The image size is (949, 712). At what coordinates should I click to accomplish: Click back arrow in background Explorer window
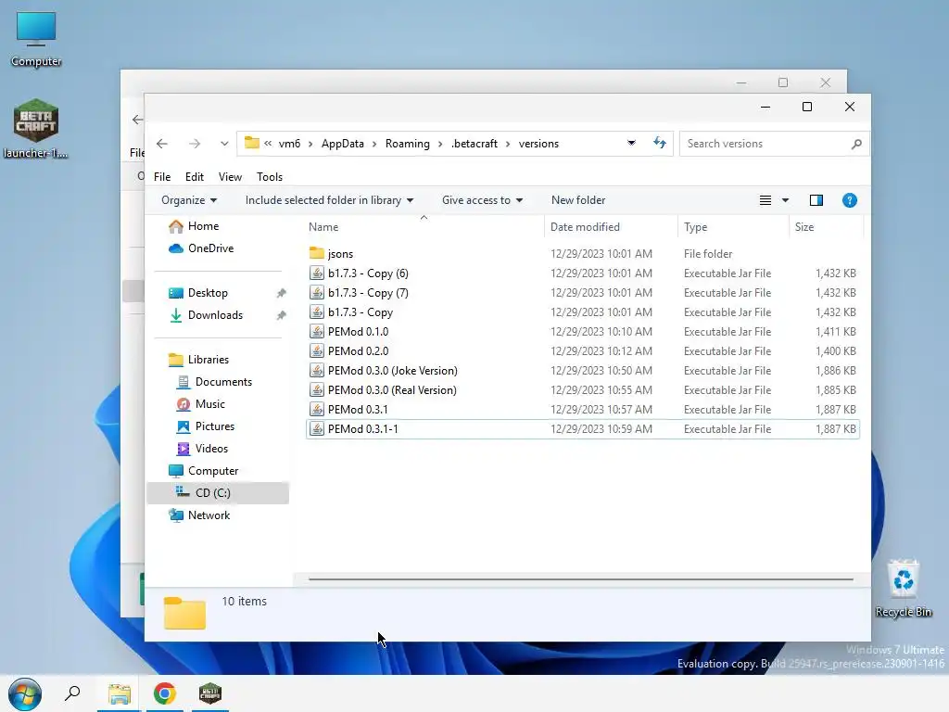[x=137, y=120]
